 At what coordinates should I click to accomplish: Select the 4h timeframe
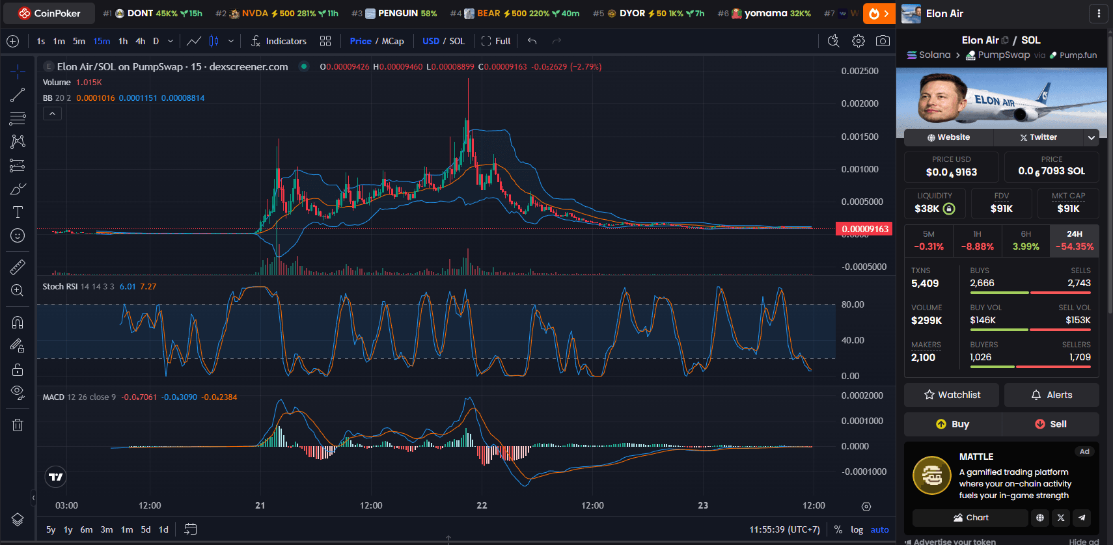point(140,41)
